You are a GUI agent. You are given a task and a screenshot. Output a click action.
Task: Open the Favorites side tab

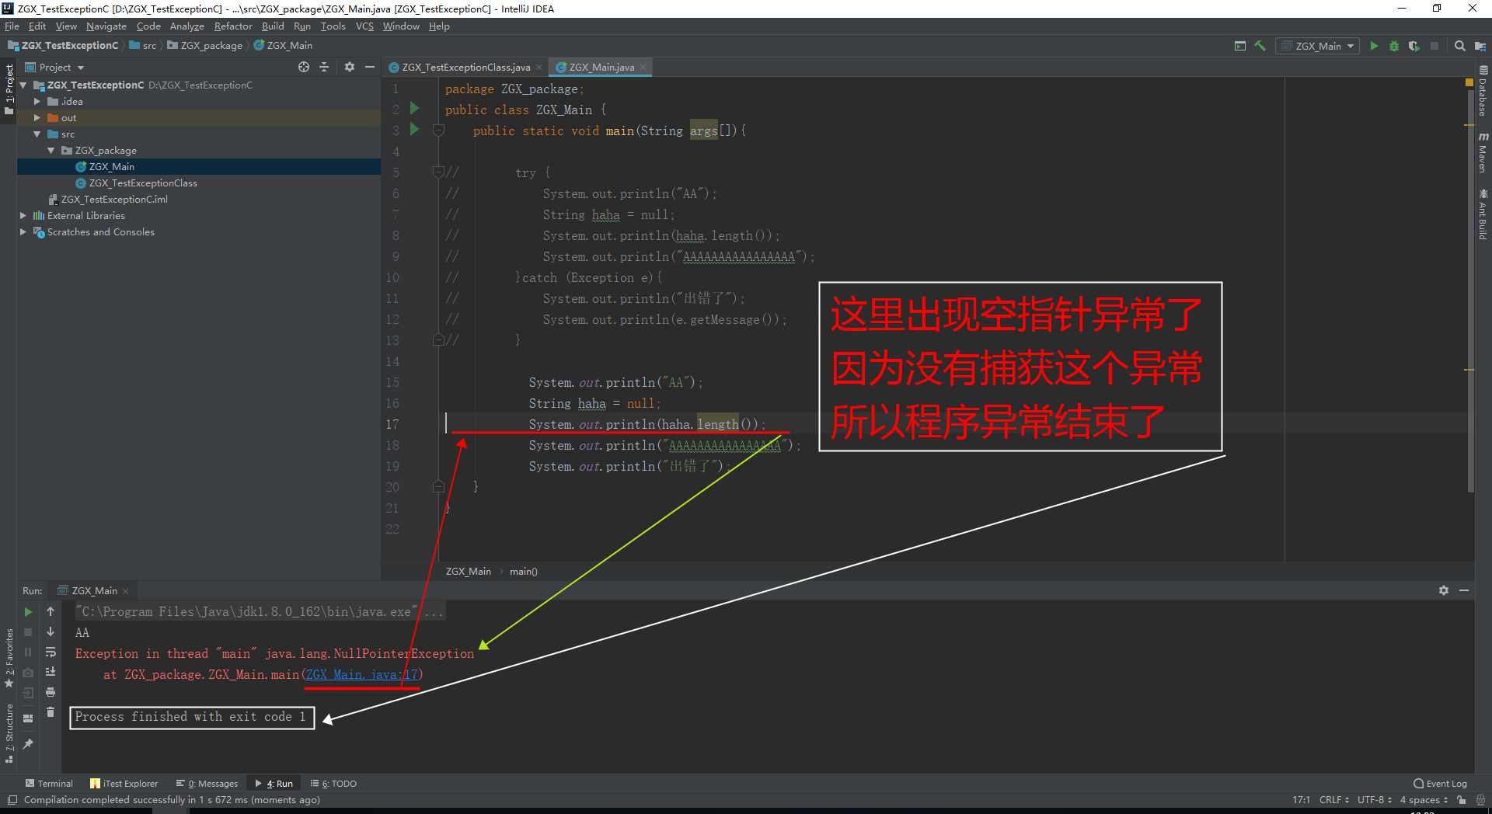[x=9, y=659]
